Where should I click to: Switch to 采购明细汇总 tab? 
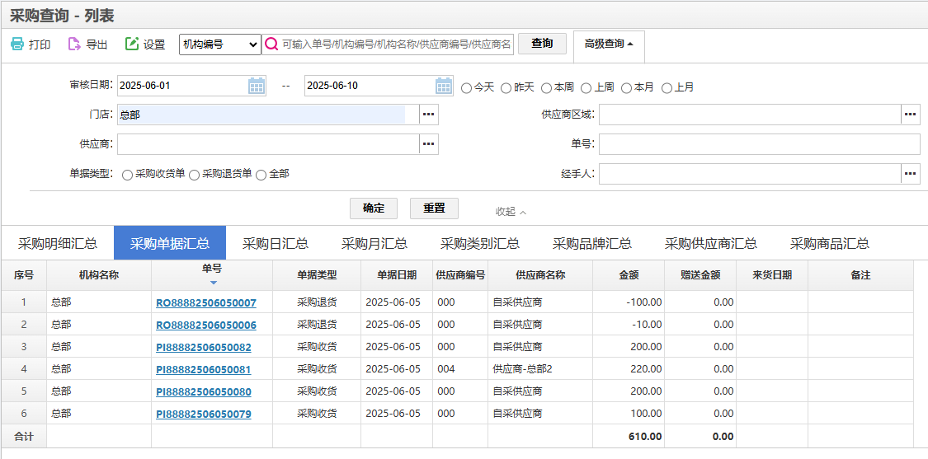click(x=58, y=243)
